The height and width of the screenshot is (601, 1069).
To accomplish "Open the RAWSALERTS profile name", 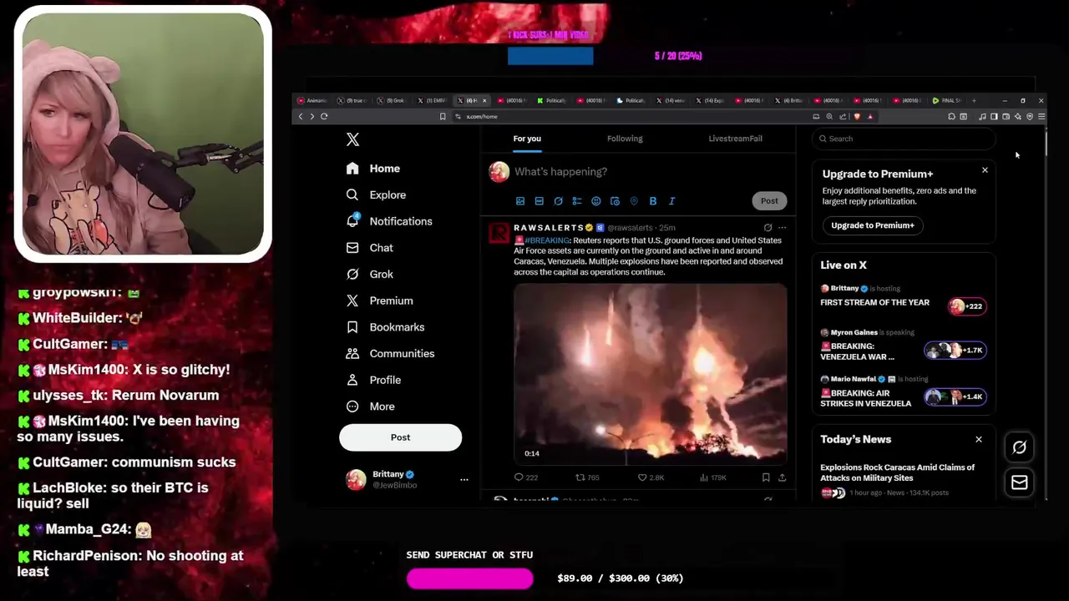I will [548, 228].
